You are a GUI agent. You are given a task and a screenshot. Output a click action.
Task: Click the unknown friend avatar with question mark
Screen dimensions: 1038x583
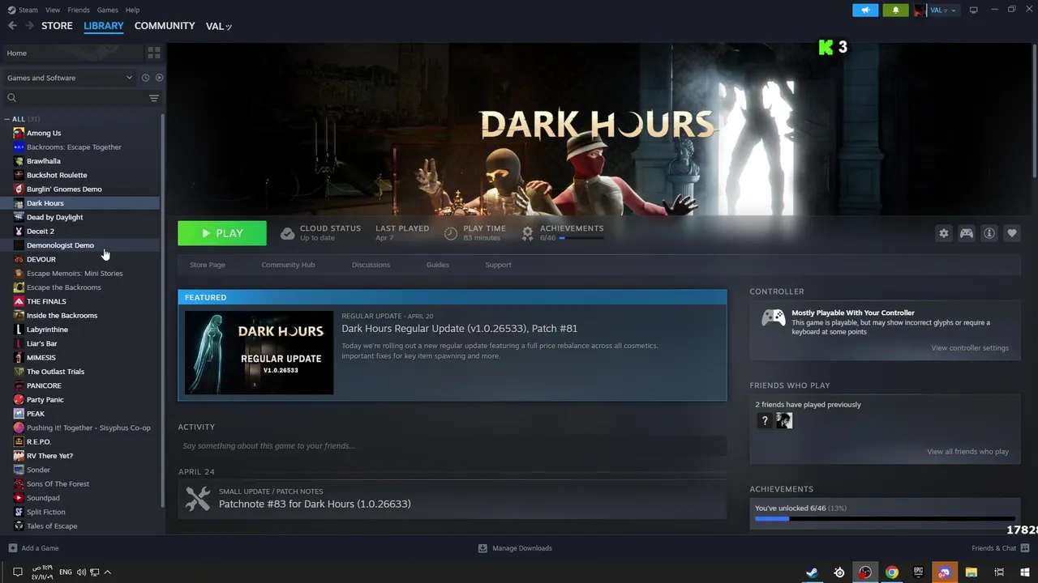[x=764, y=420]
